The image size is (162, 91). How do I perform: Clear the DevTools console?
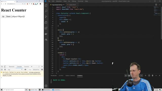tap(5, 70)
